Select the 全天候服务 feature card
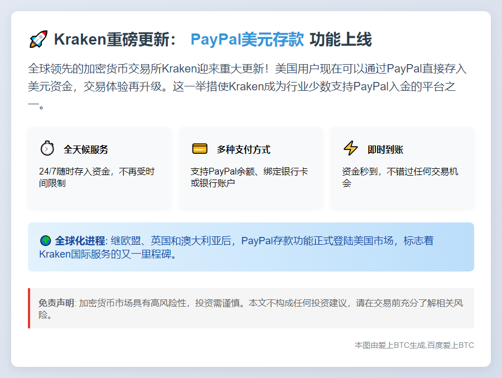Viewport: 502px width, 378px height. point(99,168)
